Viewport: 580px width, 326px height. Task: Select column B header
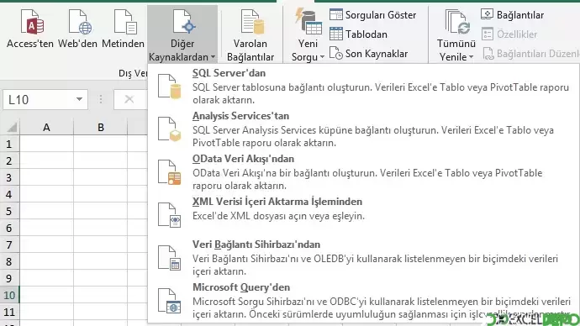click(x=101, y=128)
